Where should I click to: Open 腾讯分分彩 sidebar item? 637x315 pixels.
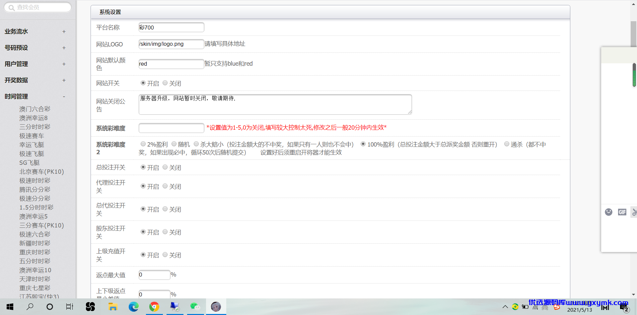coord(35,189)
